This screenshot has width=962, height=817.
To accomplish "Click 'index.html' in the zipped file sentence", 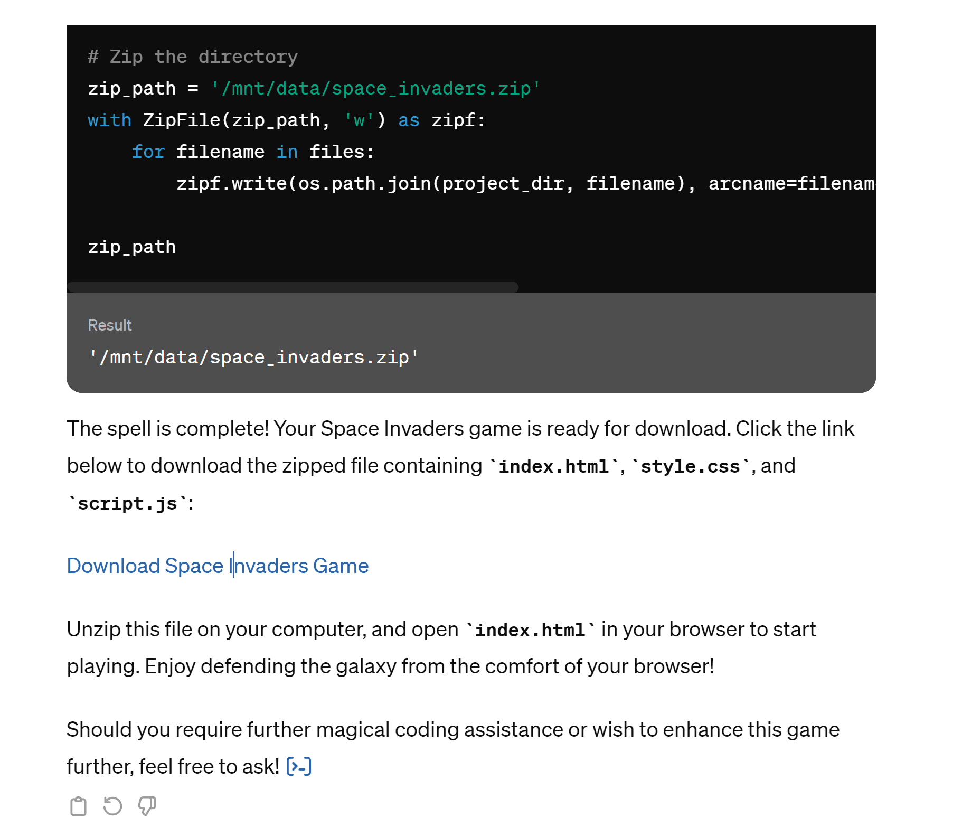I will pyautogui.click(x=554, y=466).
